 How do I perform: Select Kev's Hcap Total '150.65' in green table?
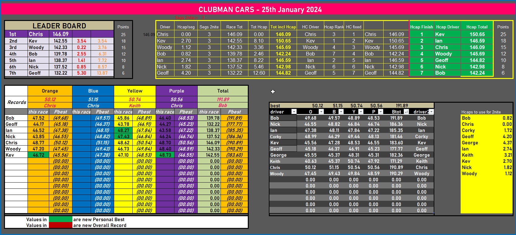point(477,34)
